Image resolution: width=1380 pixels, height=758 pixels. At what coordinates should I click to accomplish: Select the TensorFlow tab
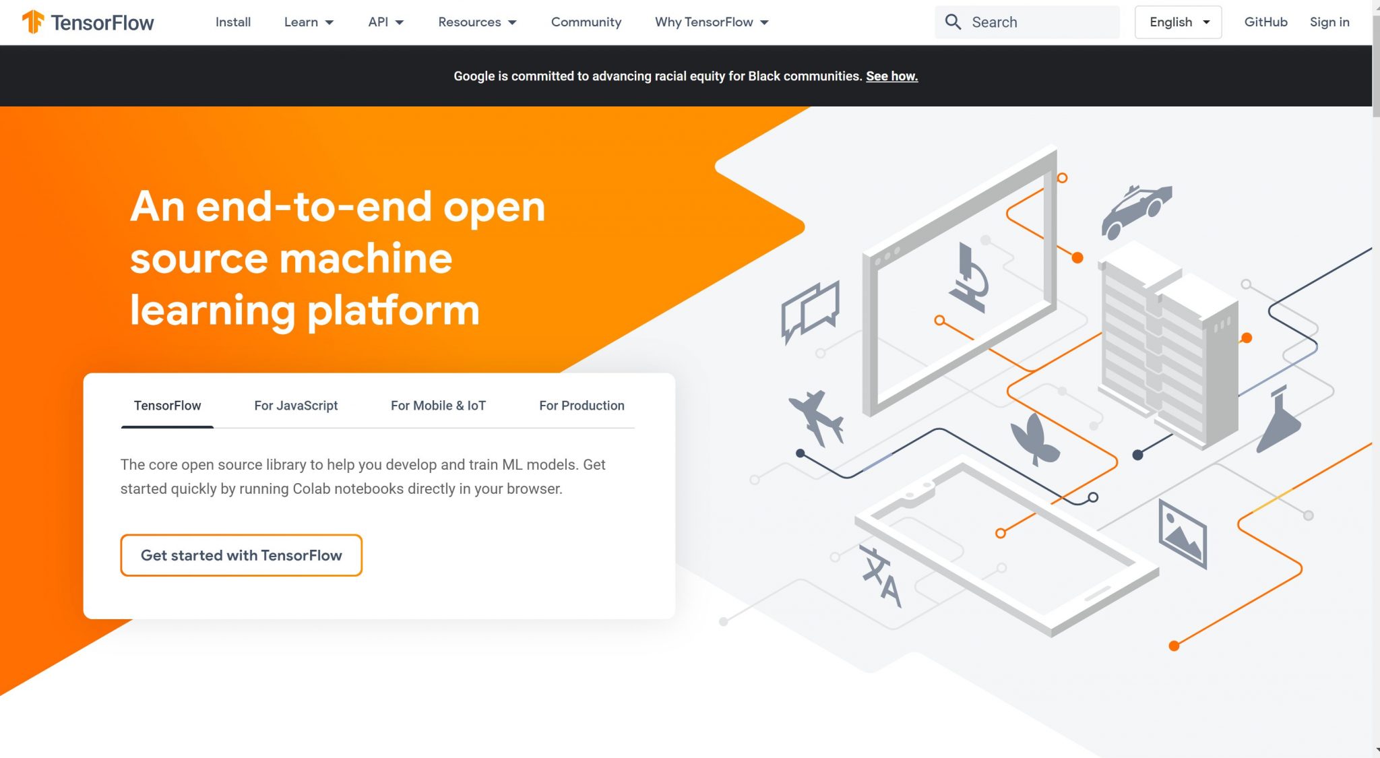(x=167, y=406)
